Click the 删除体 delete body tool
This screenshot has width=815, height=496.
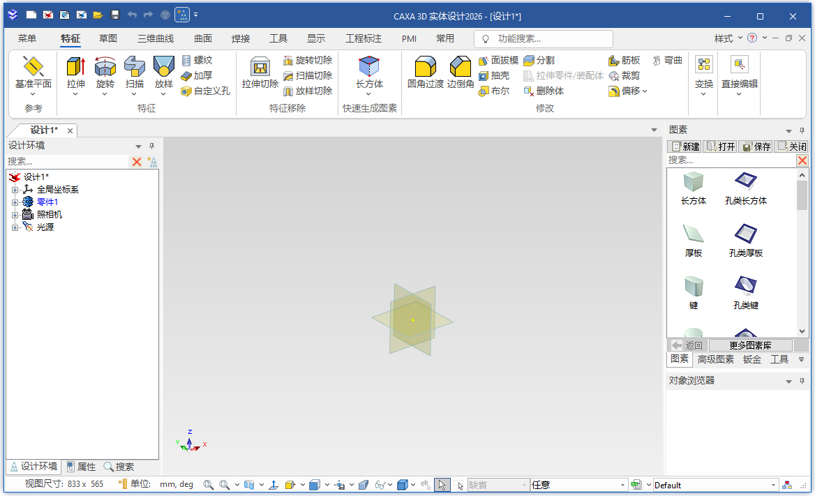tap(544, 91)
